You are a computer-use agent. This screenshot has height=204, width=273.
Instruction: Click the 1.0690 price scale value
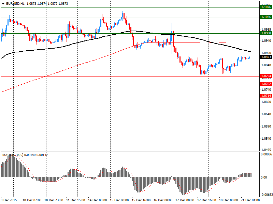[x=267, y=102]
